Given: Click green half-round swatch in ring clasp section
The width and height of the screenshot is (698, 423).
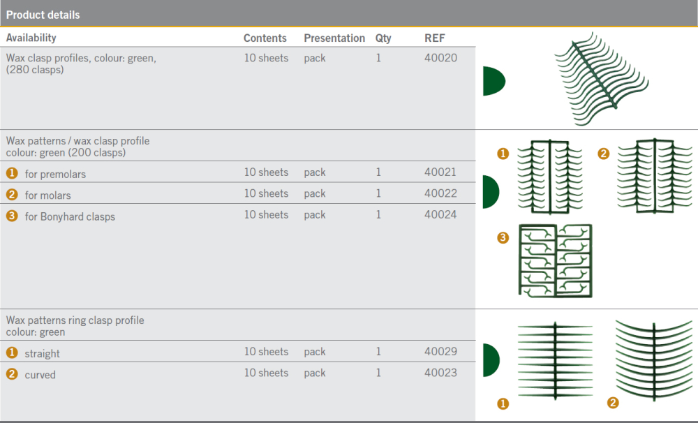Looking at the screenshot, I should pos(491,360).
